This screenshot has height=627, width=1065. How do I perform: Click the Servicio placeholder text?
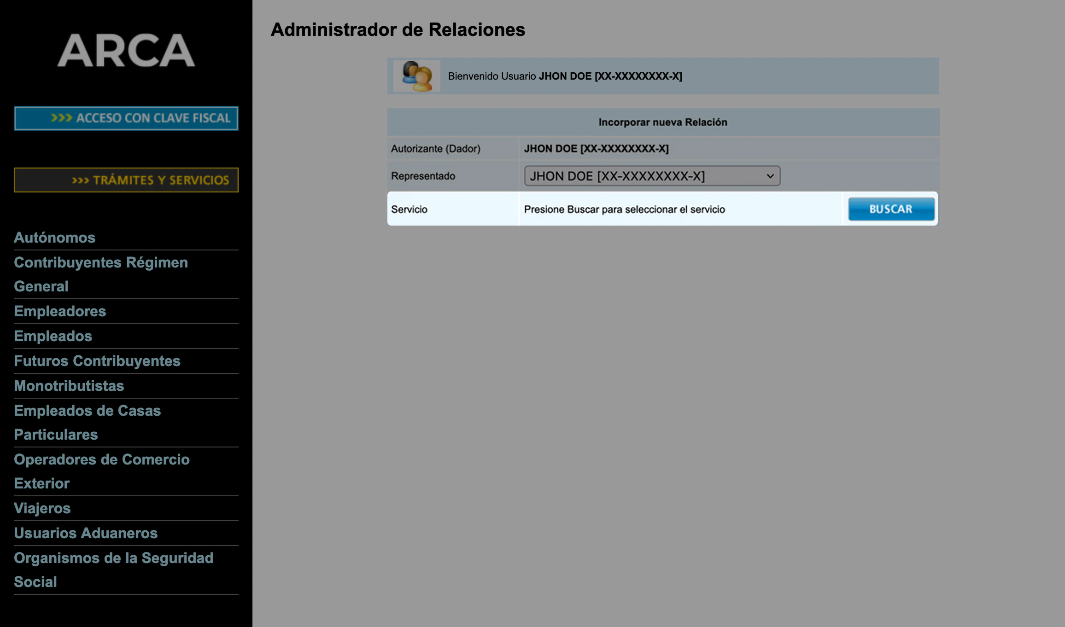pos(624,209)
